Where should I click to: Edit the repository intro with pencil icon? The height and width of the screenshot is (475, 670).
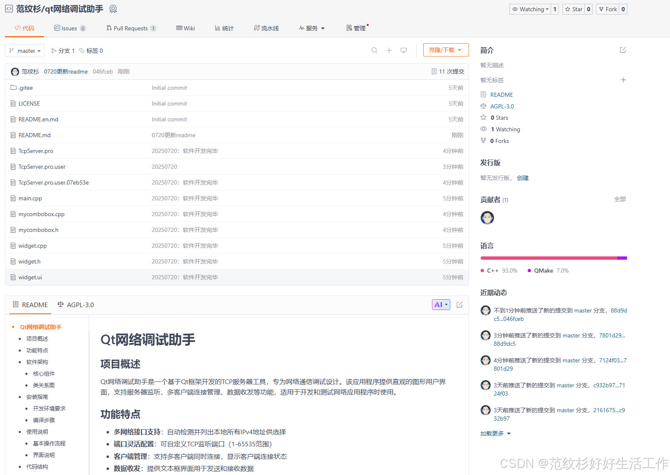pos(623,50)
